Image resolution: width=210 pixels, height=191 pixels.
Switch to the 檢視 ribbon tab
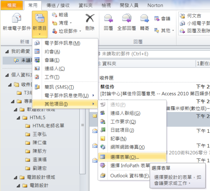(106, 5)
